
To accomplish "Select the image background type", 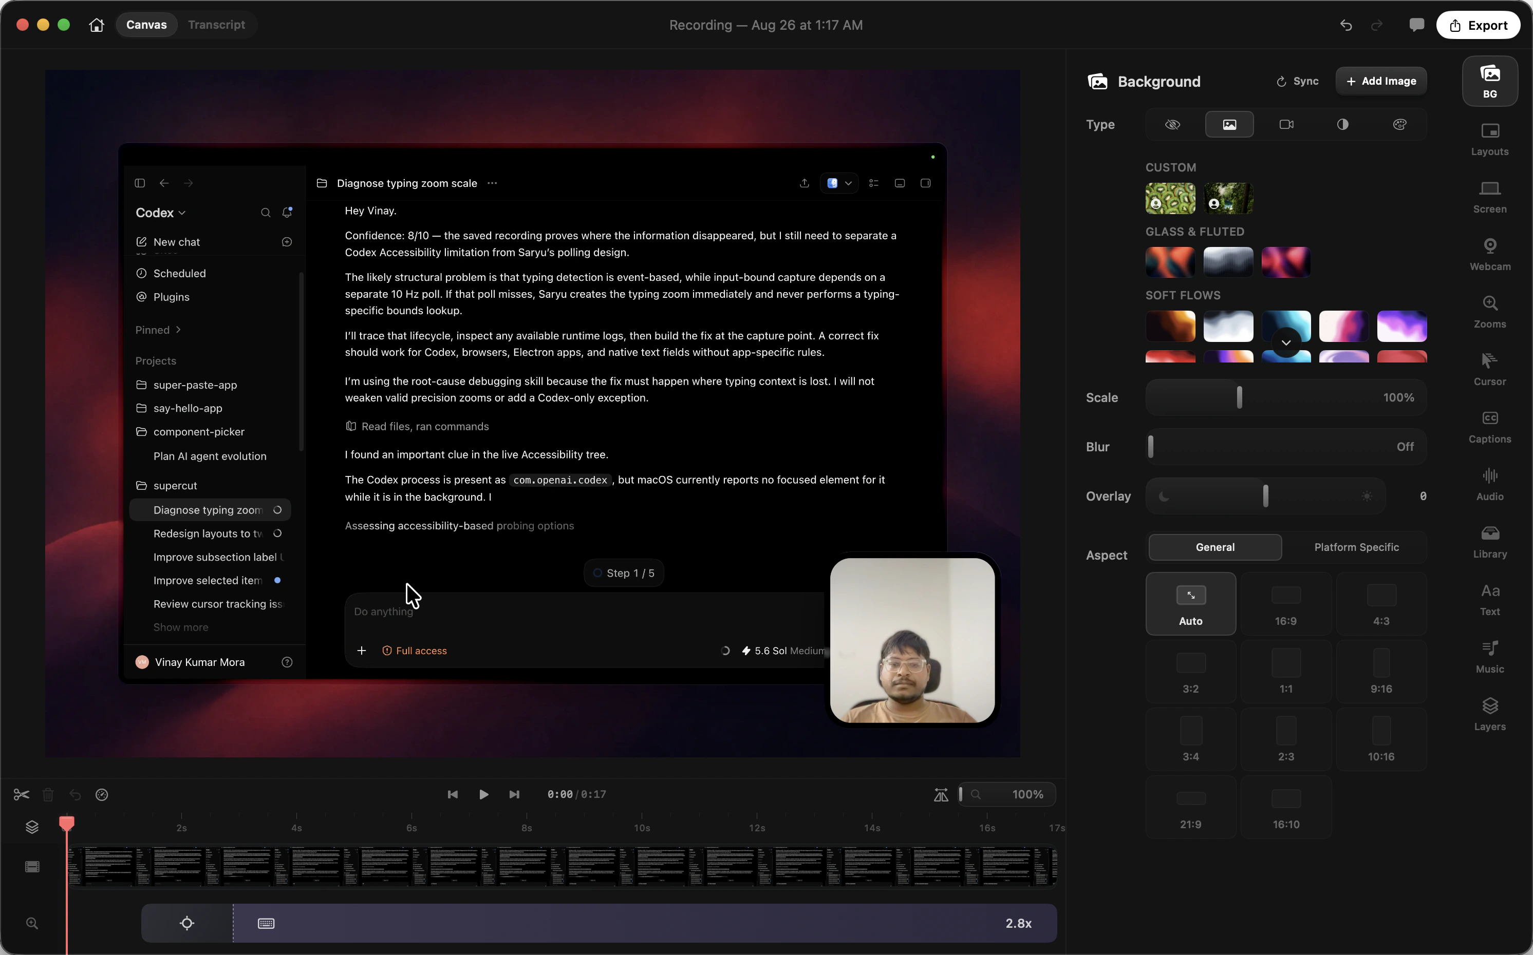I will pos(1229,124).
